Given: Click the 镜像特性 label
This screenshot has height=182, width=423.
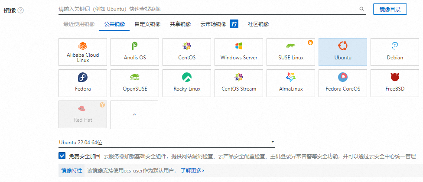Looking at the screenshot, I should (x=72, y=171).
